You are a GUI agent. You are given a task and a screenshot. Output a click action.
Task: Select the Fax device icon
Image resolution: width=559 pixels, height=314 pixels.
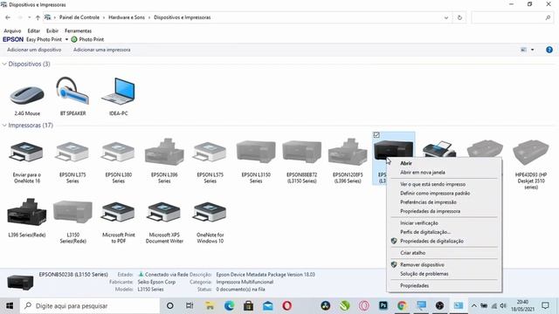click(x=439, y=148)
